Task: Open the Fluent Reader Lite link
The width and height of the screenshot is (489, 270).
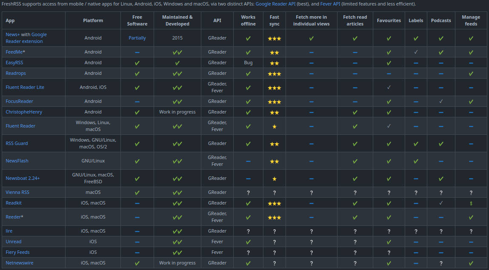Action: 25,87
